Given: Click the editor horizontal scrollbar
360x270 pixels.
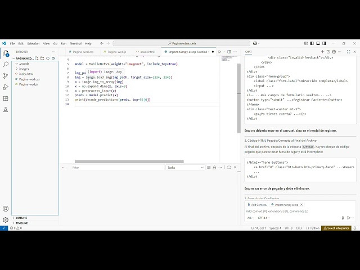Looking at the screenshot, I should click(129, 161).
